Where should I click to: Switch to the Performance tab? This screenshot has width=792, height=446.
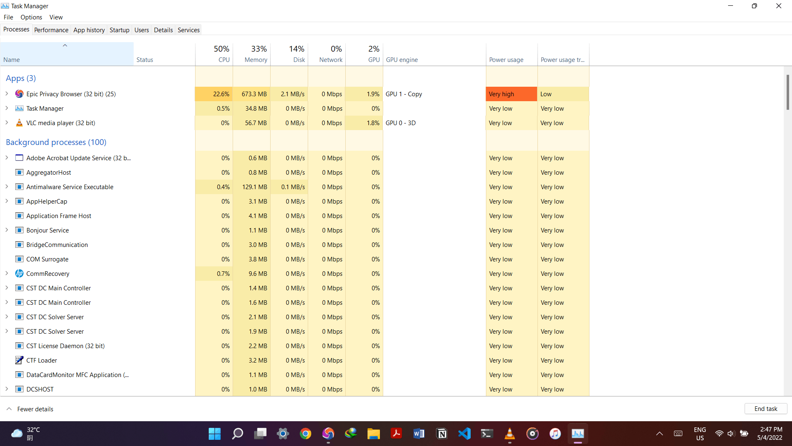pos(51,30)
